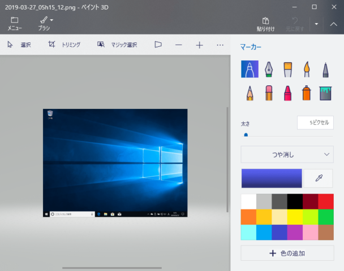Choose the dark gray color swatch
This screenshot has width=344, height=271.
[x=279, y=202]
